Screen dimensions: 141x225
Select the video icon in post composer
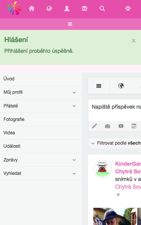[x=121, y=126]
